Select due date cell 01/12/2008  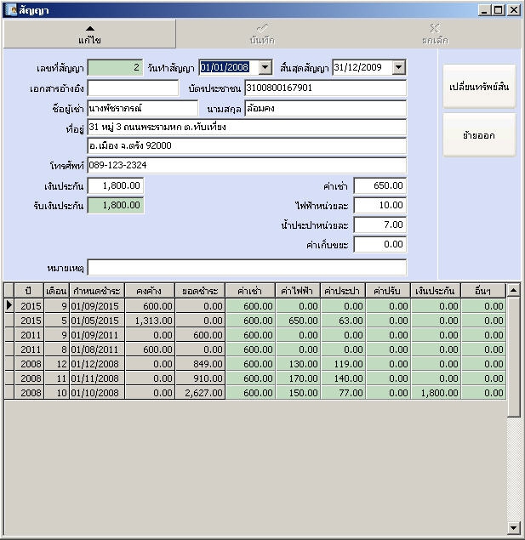pos(97,364)
